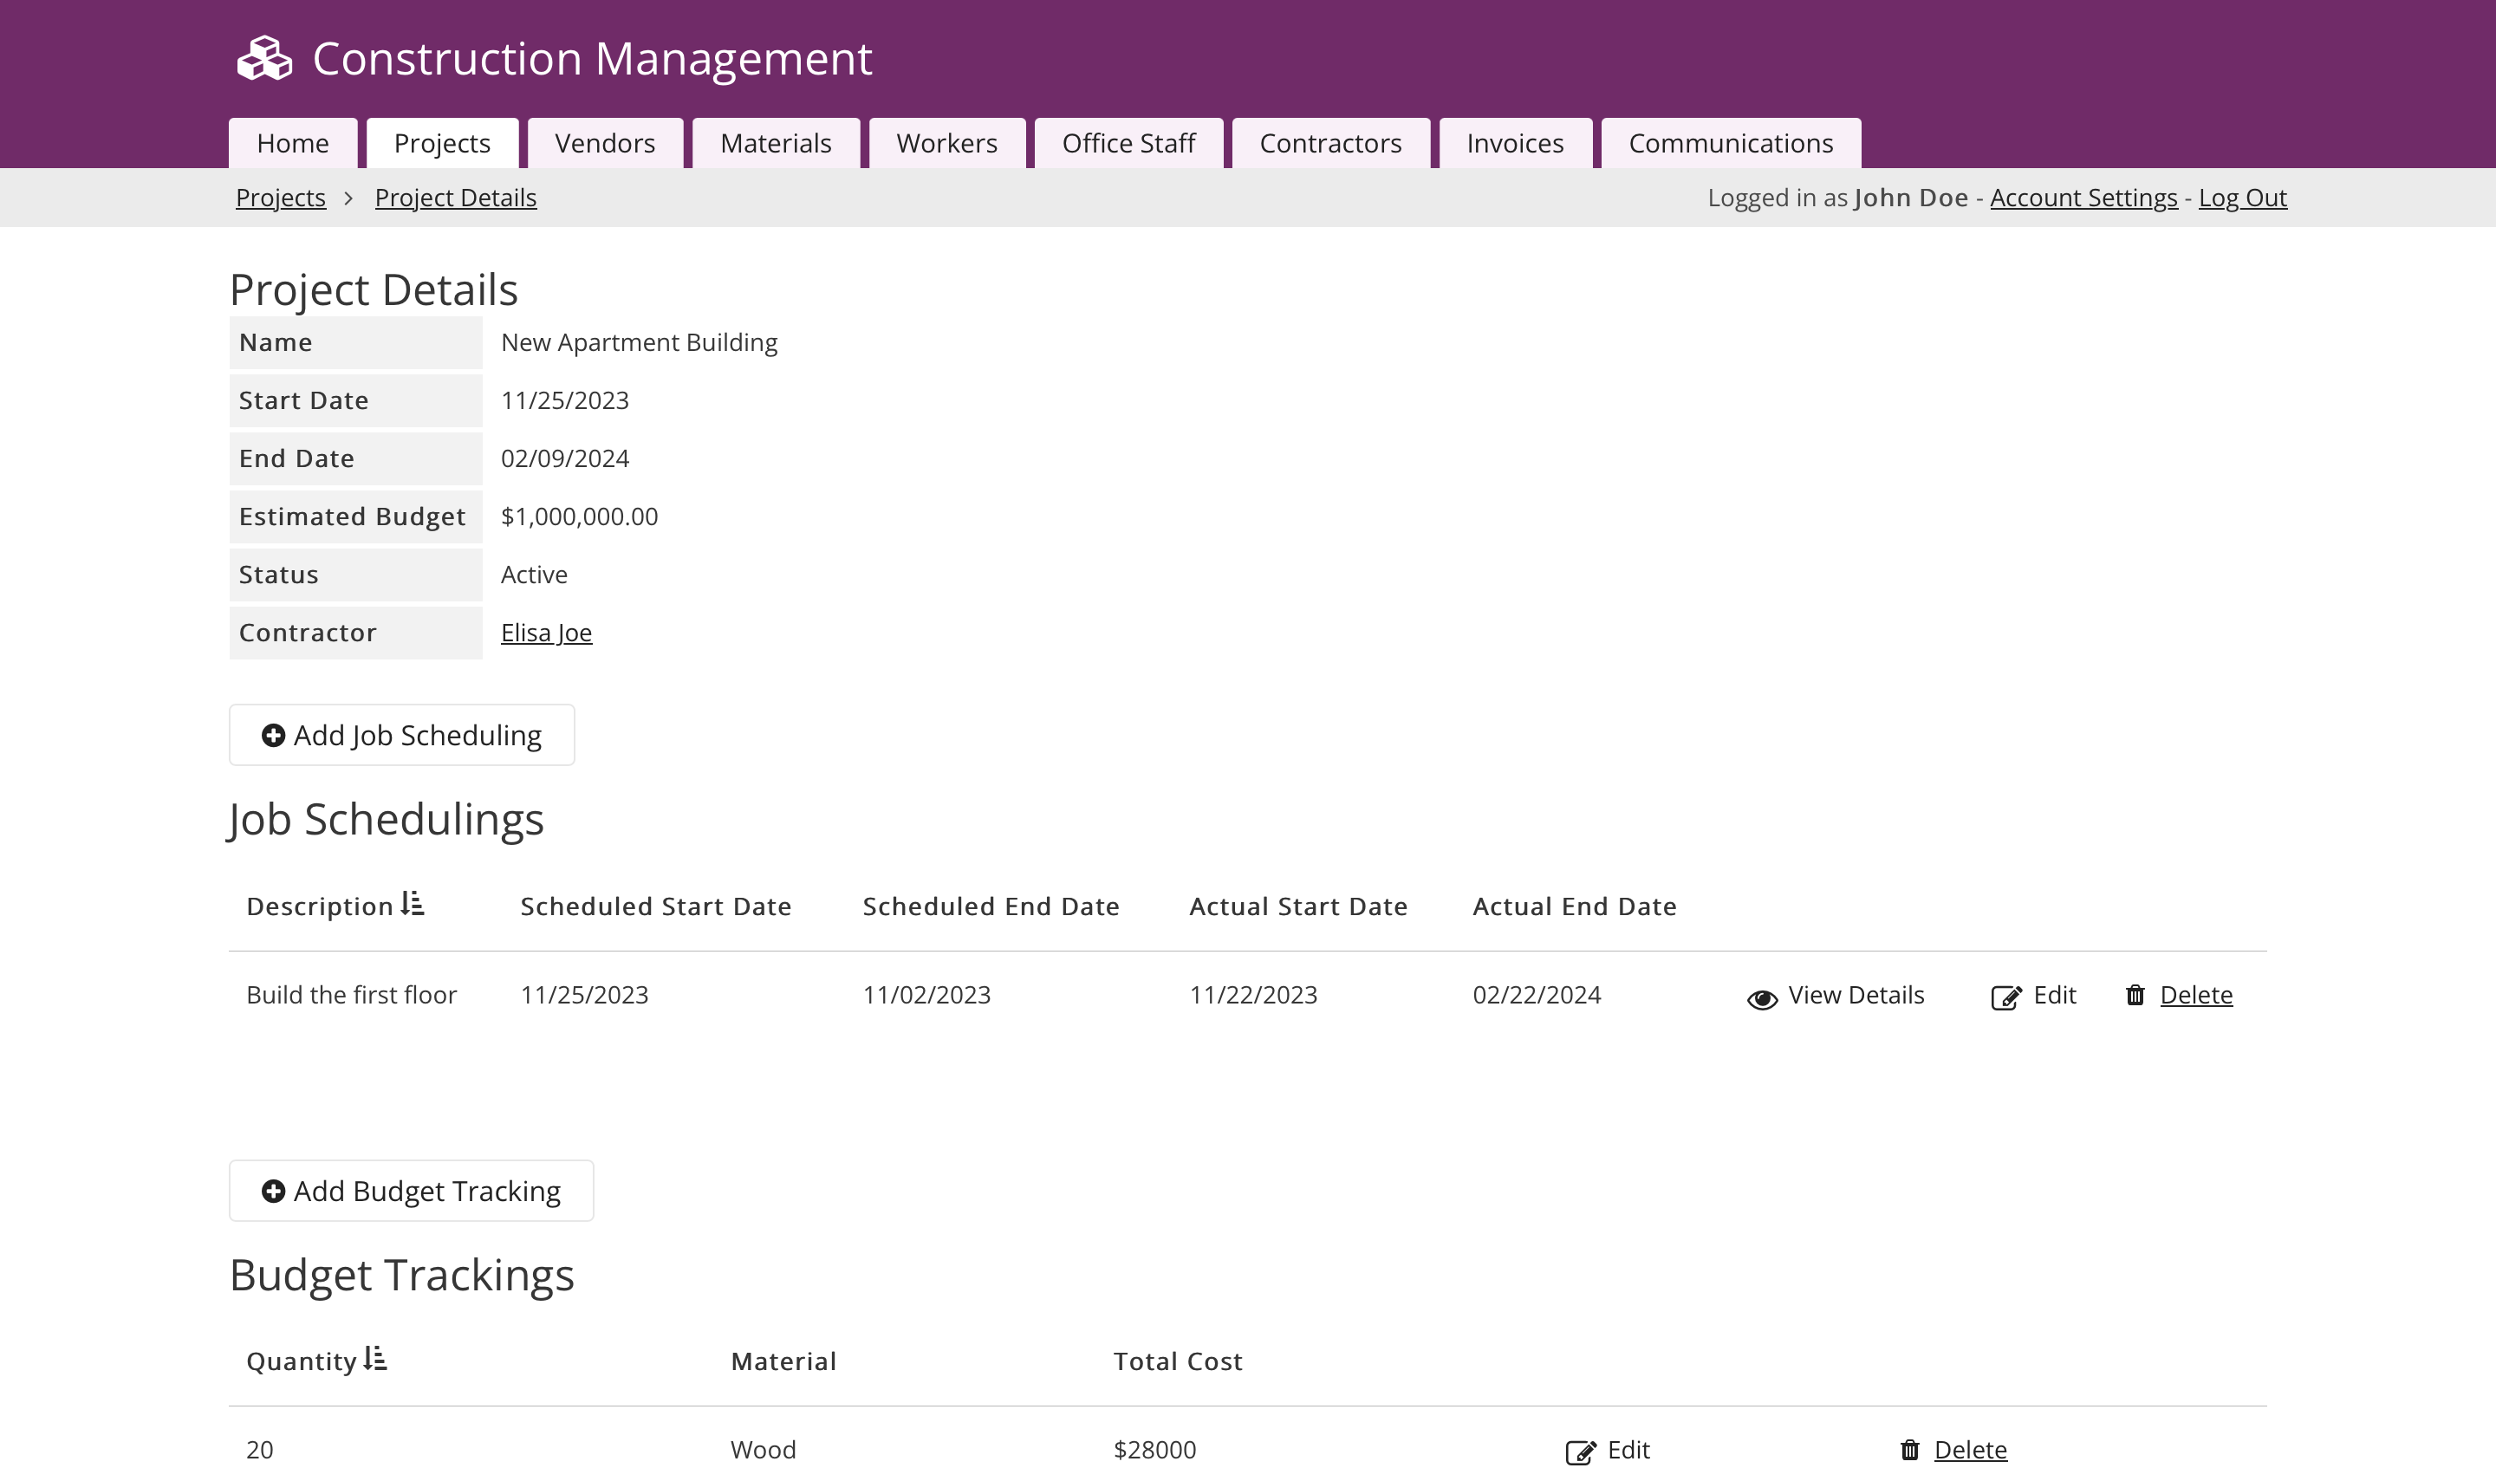Screen dimensions: 2496x1468
Task: Delete the Wood budget tracking entry
Action: (1970, 1449)
